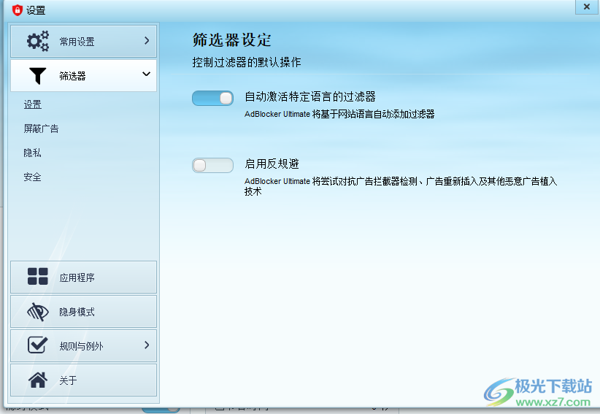Click the 启用反规避 label text
The image size is (600, 414).
[272, 164]
